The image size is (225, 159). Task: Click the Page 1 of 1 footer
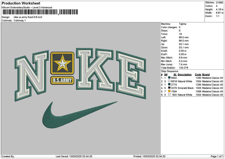(x=217, y=156)
